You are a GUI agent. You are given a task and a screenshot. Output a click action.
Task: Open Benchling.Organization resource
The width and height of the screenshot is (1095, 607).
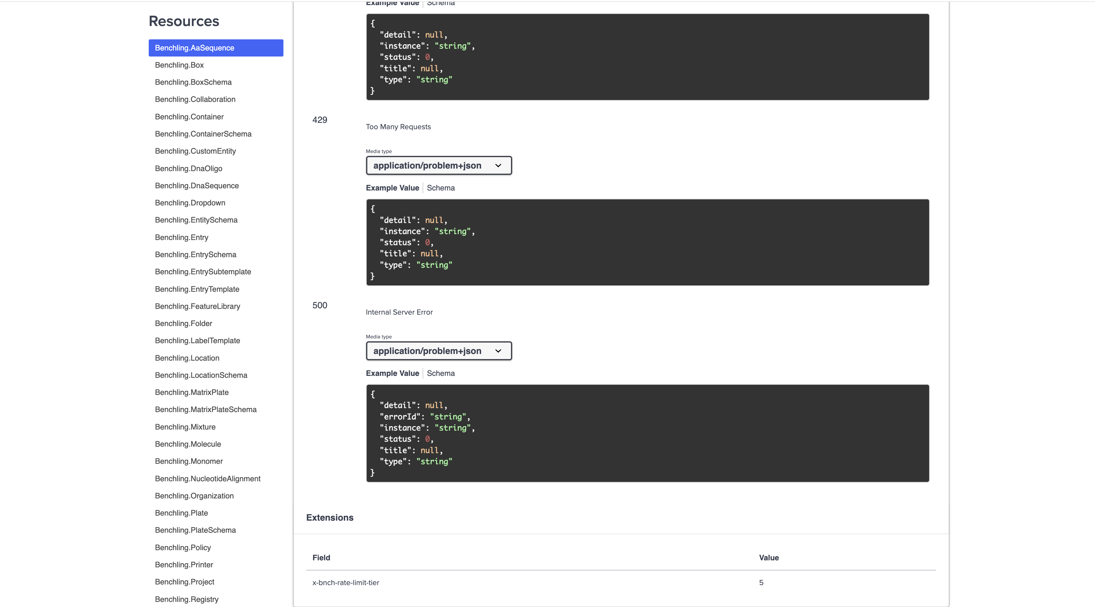pos(194,496)
